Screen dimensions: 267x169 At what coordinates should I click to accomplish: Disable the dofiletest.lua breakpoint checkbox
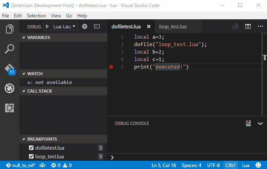pyautogui.click(x=31, y=148)
